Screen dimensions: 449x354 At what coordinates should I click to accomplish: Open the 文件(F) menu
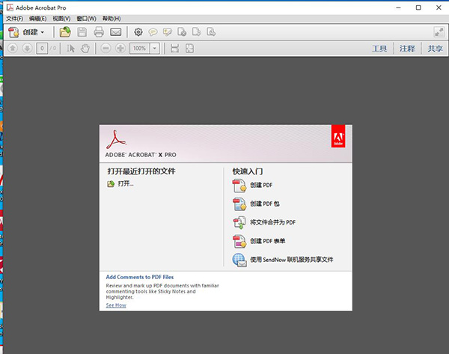(x=15, y=19)
